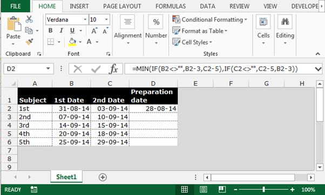Open the FILE tab
The image size is (325, 195).
pyautogui.click(x=16, y=6)
